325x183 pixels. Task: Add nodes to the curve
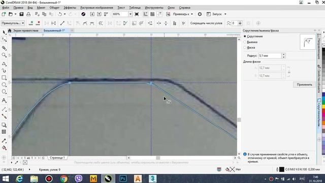[31, 23]
